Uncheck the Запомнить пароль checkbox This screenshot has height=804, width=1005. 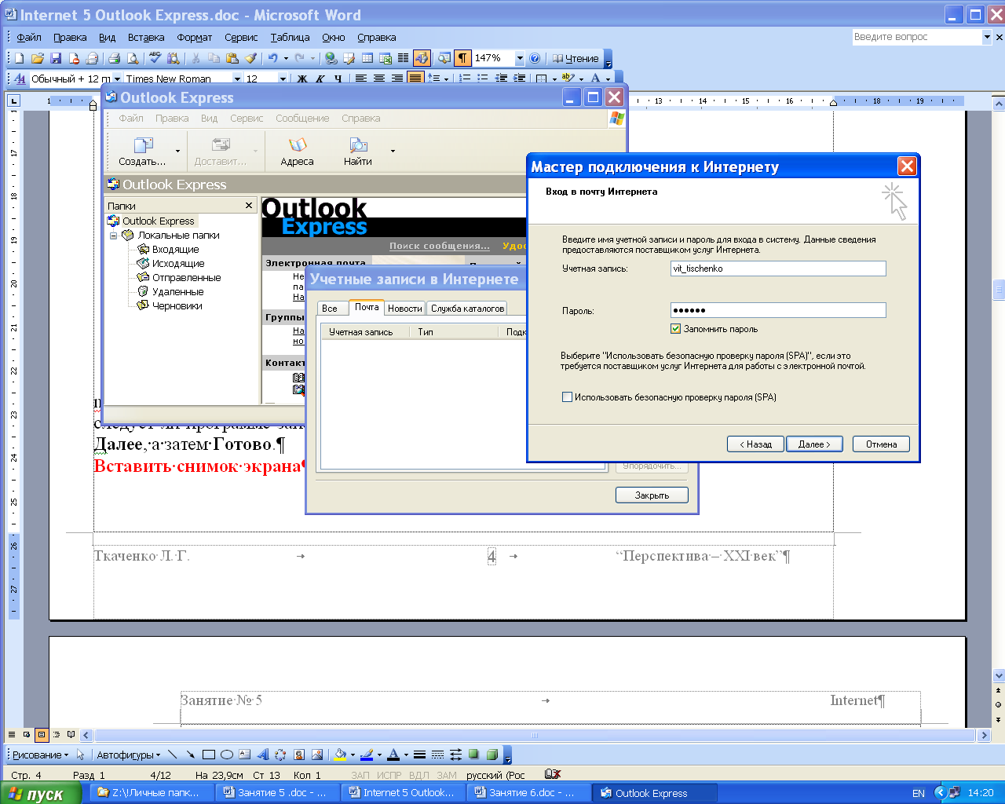[675, 329]
